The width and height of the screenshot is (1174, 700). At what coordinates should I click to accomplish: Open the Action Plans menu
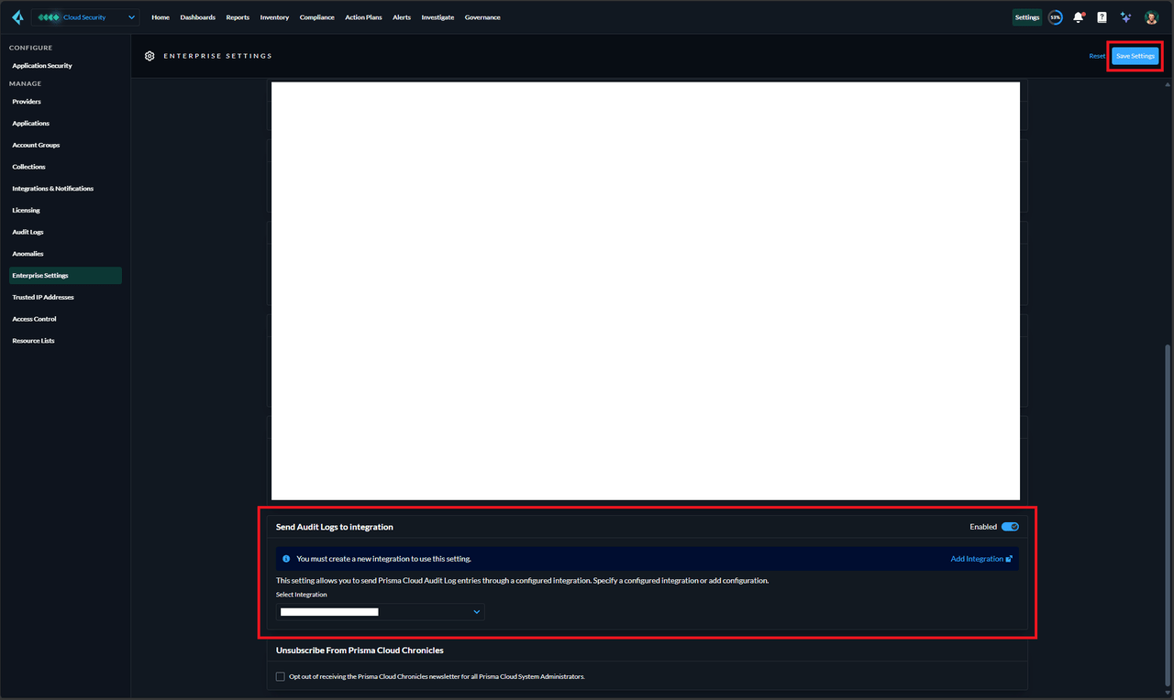[363, 17]
